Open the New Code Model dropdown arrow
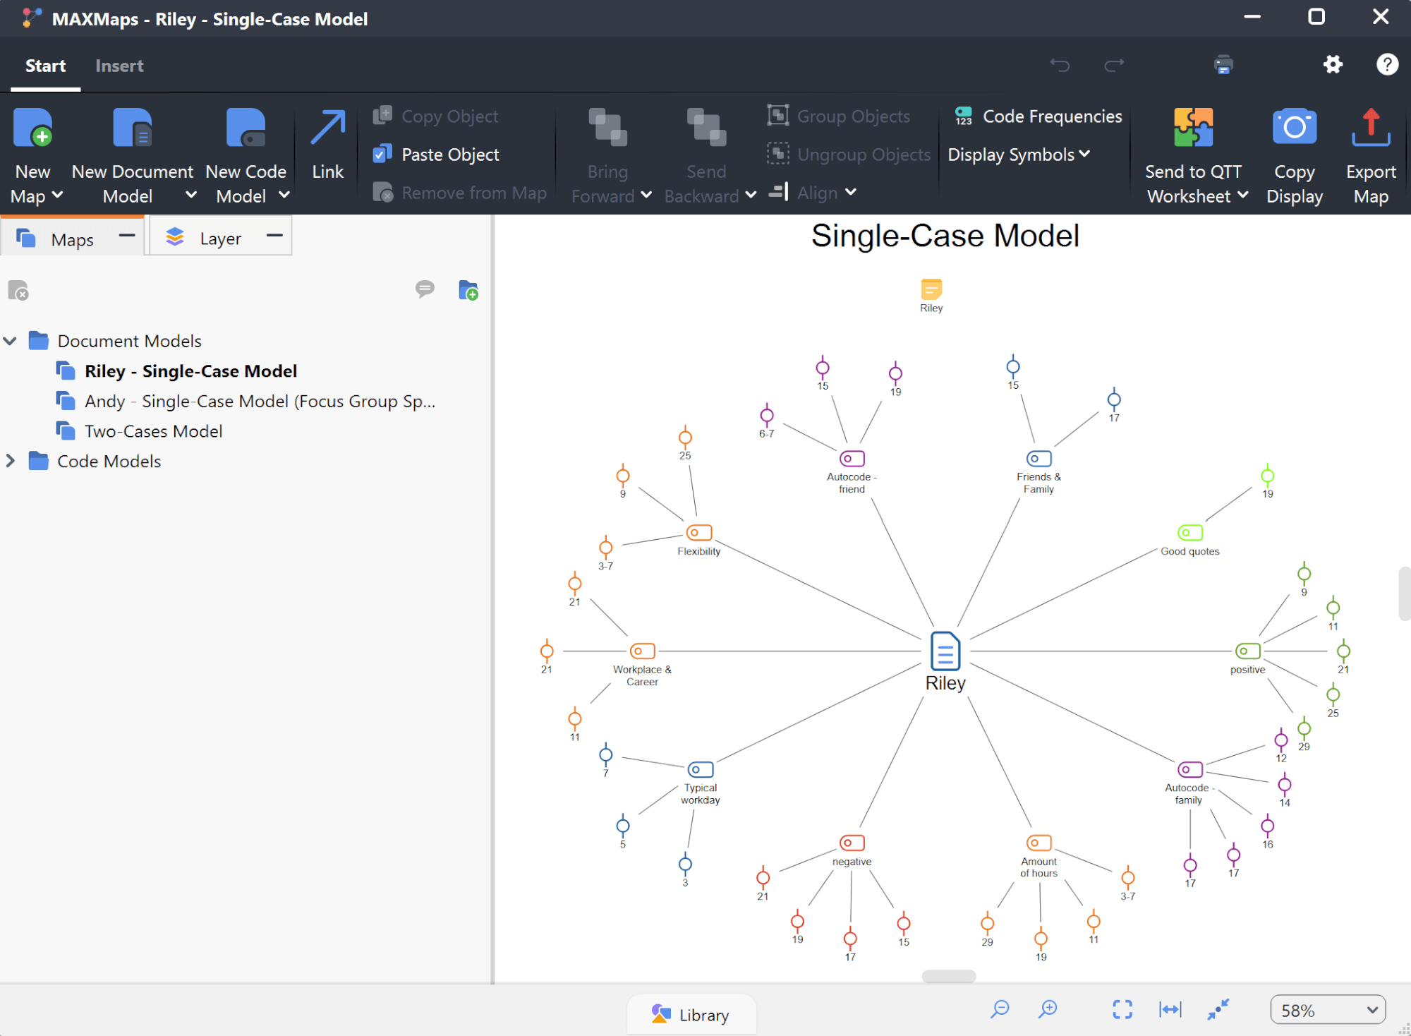Image resolution: width=1411 pixels, height=1036 pixels. pos(284,195)
